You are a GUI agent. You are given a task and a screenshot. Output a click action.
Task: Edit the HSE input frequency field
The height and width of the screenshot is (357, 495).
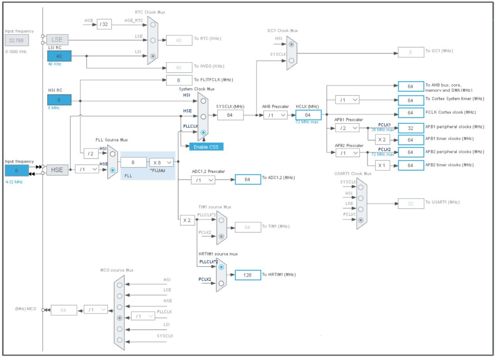(x=17, y=170)
